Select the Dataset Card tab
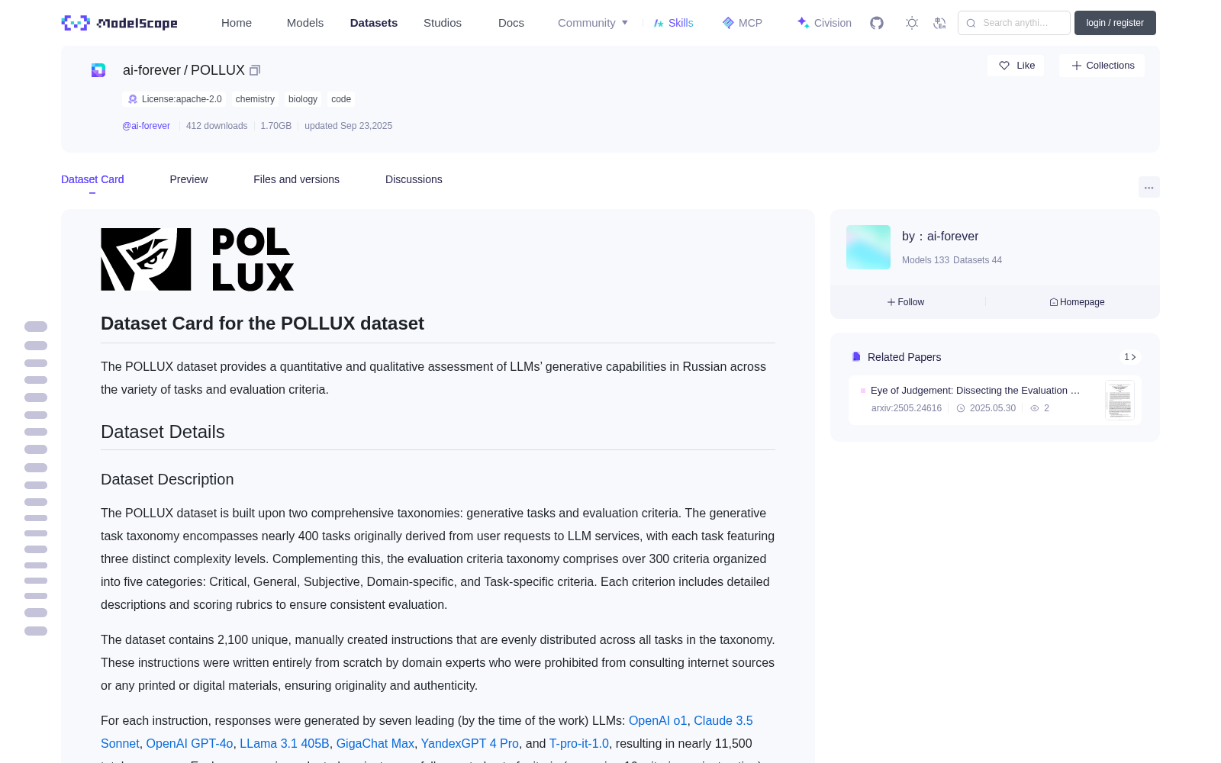This screenshot has height=763, width=1221. pos(92,179)
